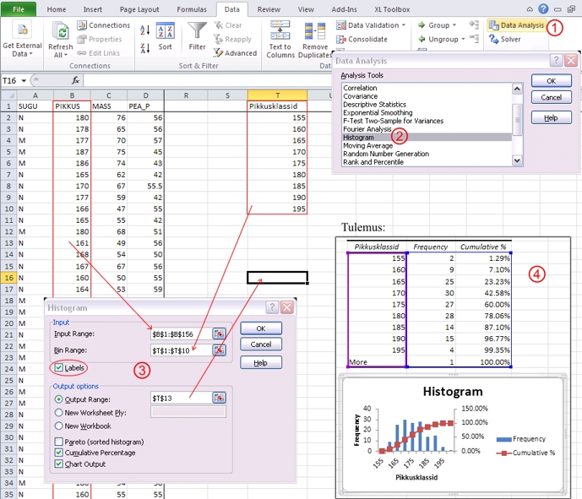Select the New Workbook option
The image size is (582, 499).
pyautogui.click(x=58, y=426)
